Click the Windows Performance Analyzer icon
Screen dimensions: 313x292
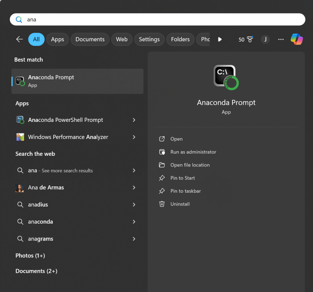[x=20, y=137]
